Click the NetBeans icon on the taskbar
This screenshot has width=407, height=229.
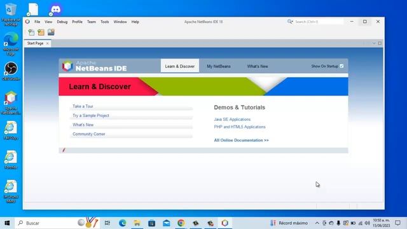[224, 223]
